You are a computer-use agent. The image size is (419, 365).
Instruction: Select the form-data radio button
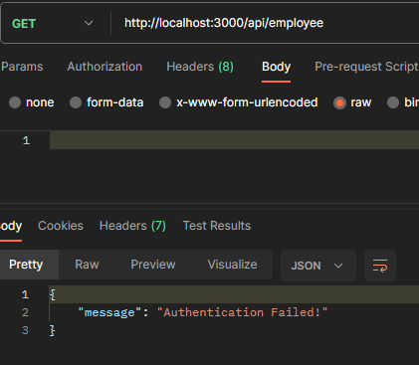76,102
